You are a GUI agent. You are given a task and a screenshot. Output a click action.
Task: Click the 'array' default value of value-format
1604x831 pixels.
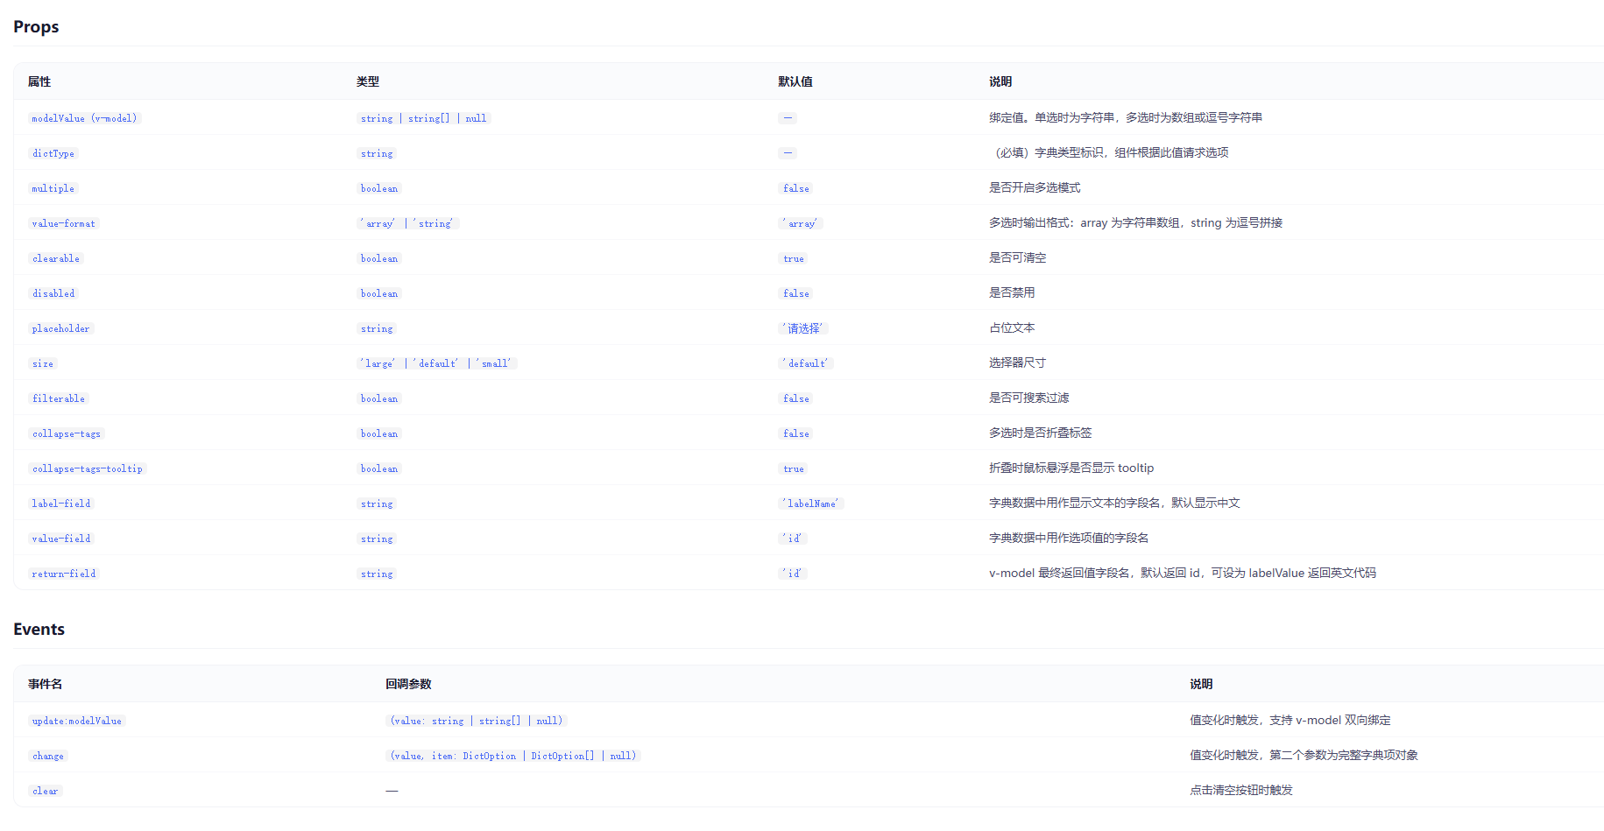point(800,223)
